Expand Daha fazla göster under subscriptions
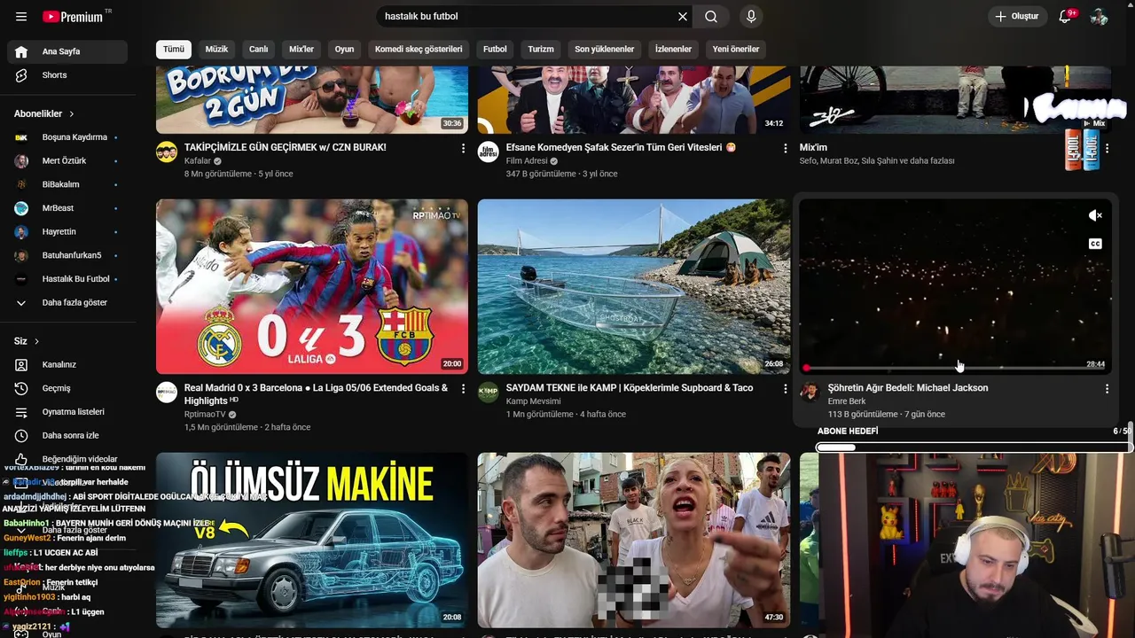The width and height of the screenshot is (1135, 638). (67, 302)
